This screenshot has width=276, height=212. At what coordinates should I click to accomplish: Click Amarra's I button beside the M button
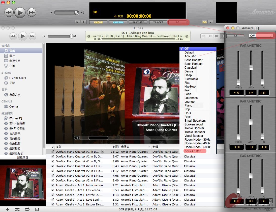84,22
